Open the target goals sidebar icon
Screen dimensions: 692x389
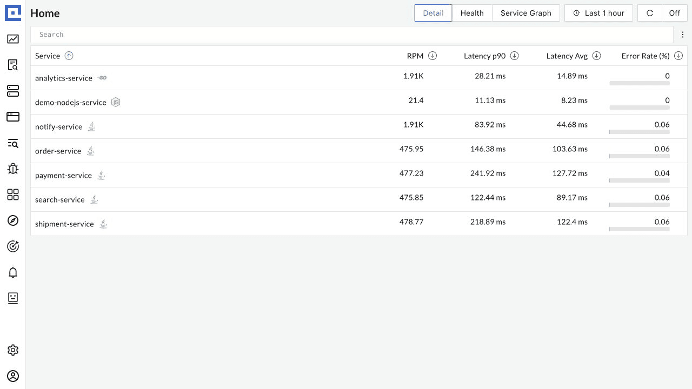13,246
